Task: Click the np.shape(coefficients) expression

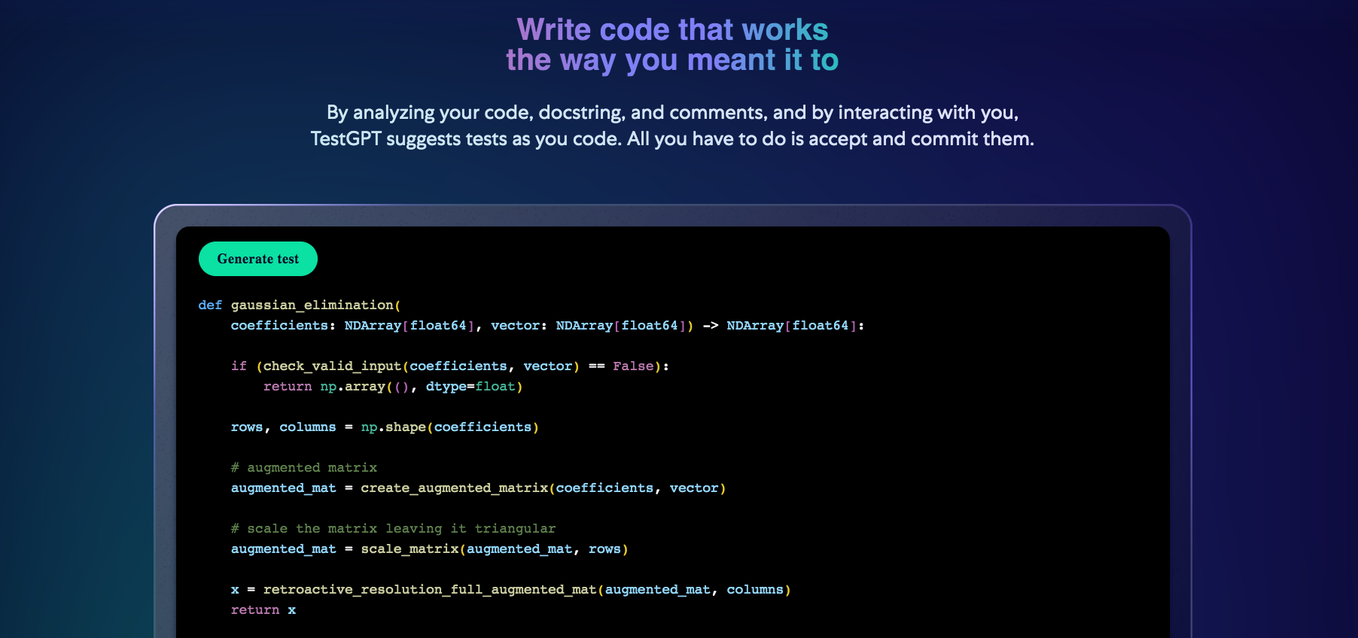Action: (x=449, y=427)
